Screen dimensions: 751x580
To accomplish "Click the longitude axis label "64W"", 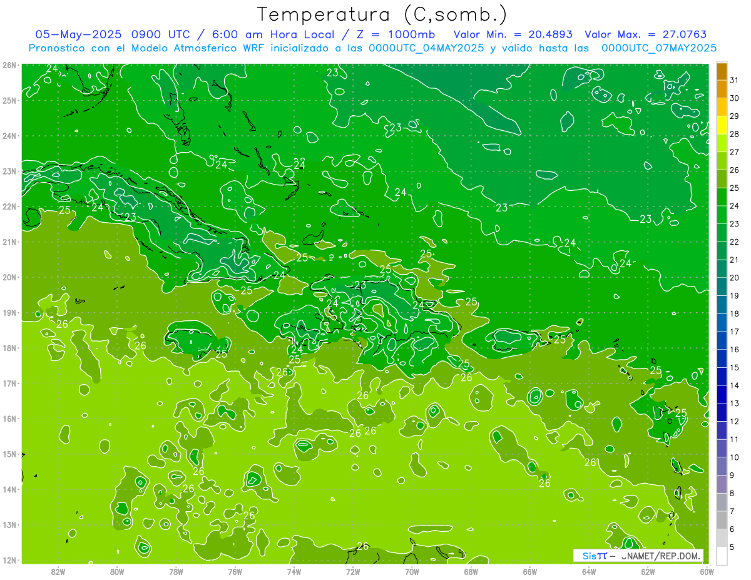I will pos(589,572).
